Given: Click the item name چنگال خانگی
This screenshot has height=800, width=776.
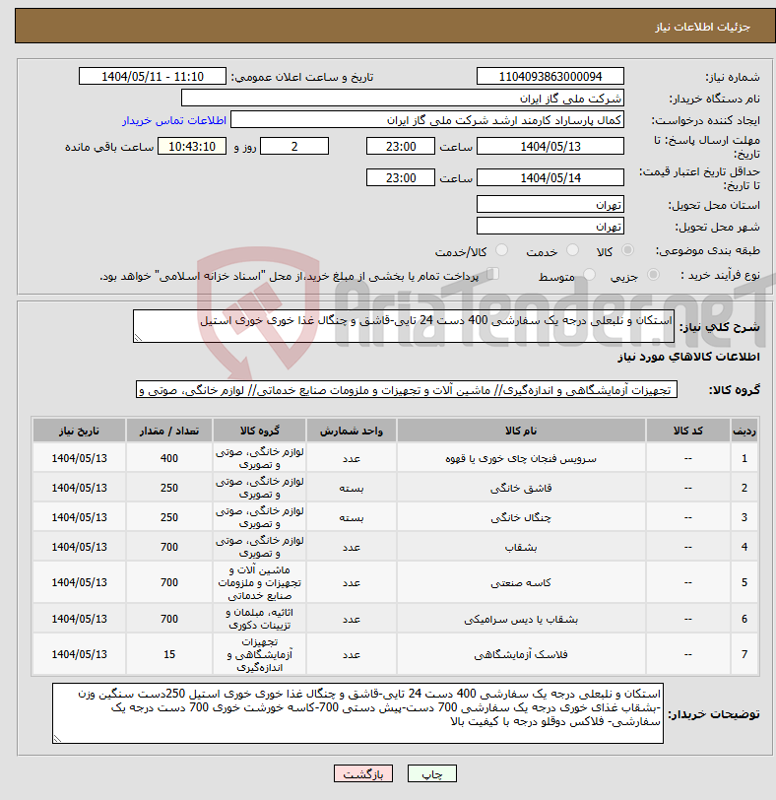Looking at the screenshot, I should pos(521,518).
